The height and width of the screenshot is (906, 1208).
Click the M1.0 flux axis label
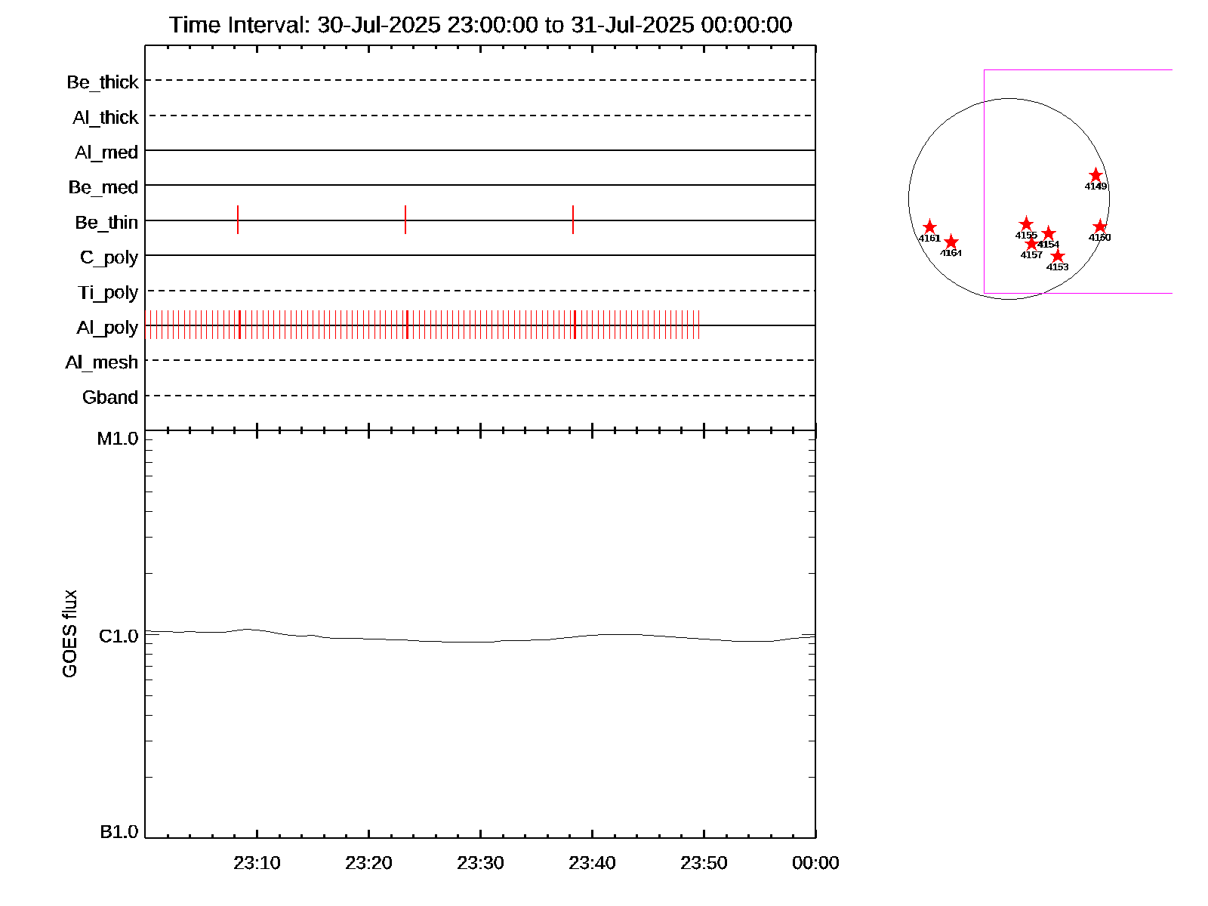(x=118, y=439)
